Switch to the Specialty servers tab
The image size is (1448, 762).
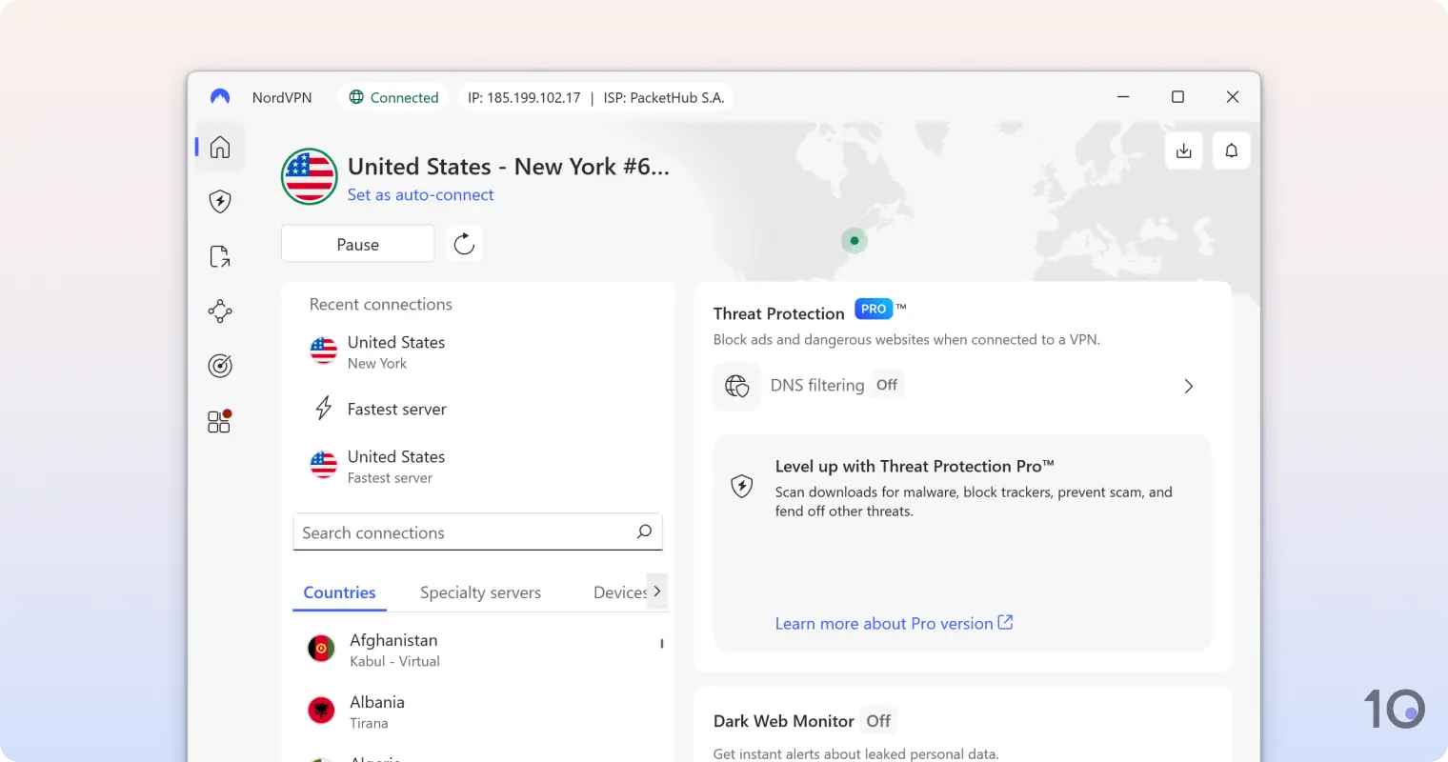[x=480, y=592]
